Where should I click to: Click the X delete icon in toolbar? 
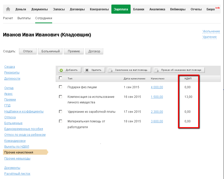pos(87,70)
